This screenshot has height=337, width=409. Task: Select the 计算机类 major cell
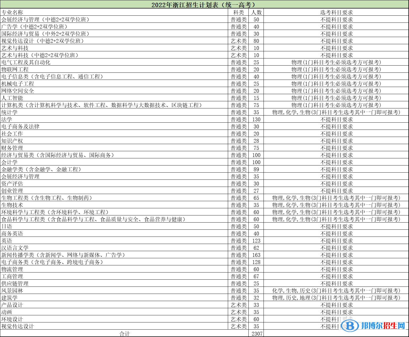point(114,105)
